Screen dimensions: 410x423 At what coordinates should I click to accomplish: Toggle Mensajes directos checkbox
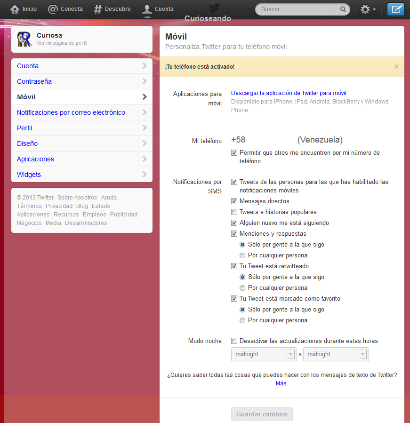coord(234,201)
